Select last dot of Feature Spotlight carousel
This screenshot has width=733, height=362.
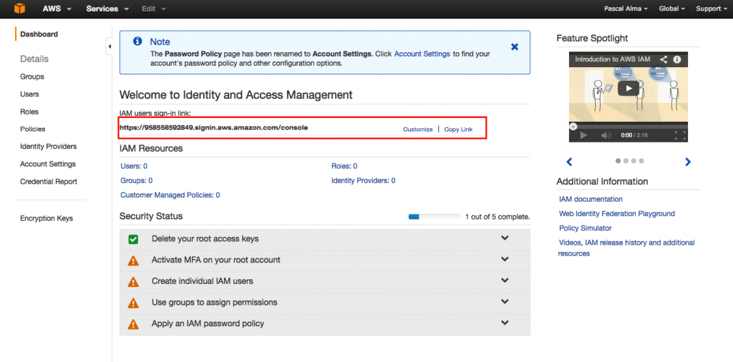[x=641, y=161]
